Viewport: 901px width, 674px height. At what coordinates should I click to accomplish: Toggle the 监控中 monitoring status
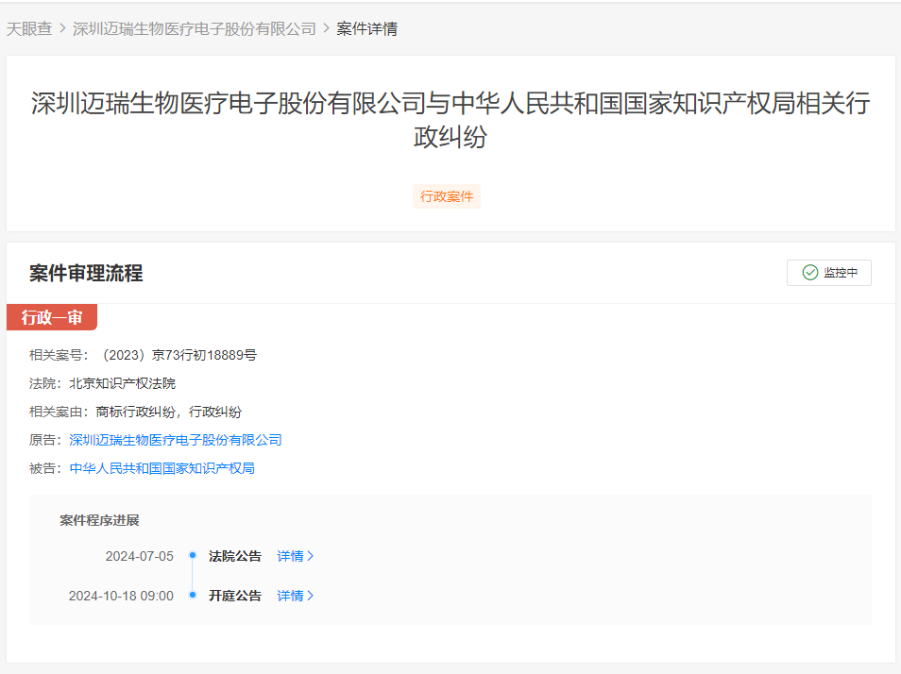[x=828, y=273]
